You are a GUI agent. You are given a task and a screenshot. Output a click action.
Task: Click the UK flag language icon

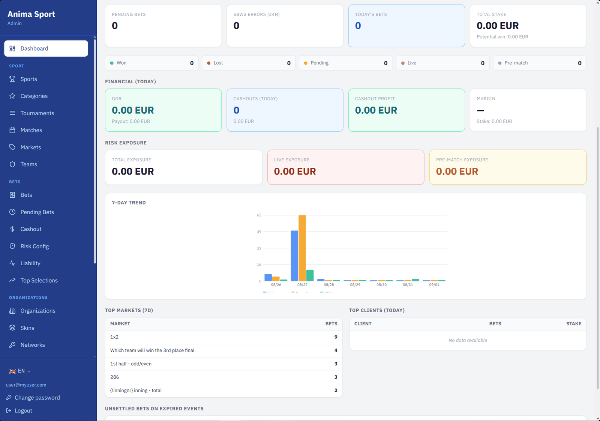[x=12, y=371]
